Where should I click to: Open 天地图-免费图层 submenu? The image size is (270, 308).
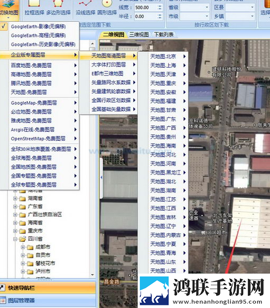click(39, 92)
